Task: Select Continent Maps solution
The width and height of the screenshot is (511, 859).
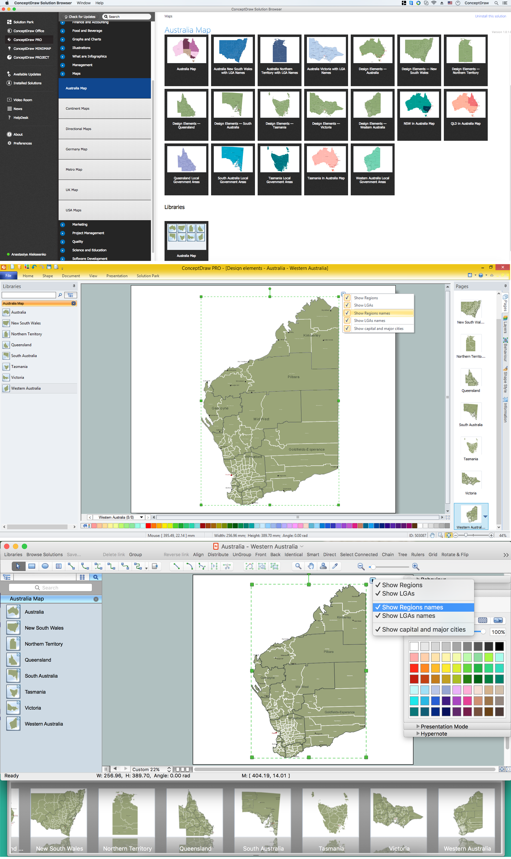Action: [105, 108]
